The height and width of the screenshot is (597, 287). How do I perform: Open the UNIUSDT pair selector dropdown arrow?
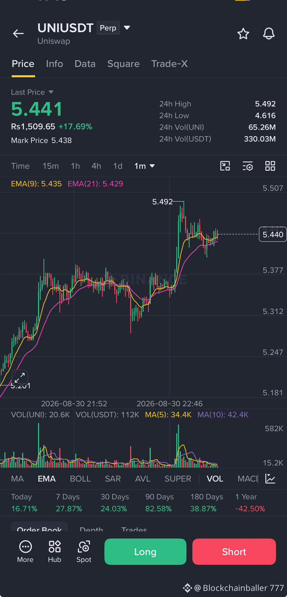127,28
